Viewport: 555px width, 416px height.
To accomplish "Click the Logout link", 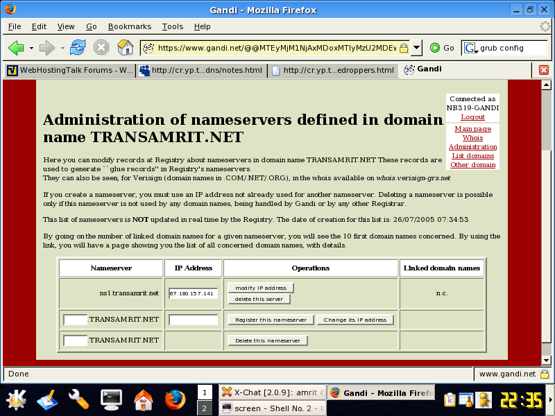I will click(x=472, y=116).
